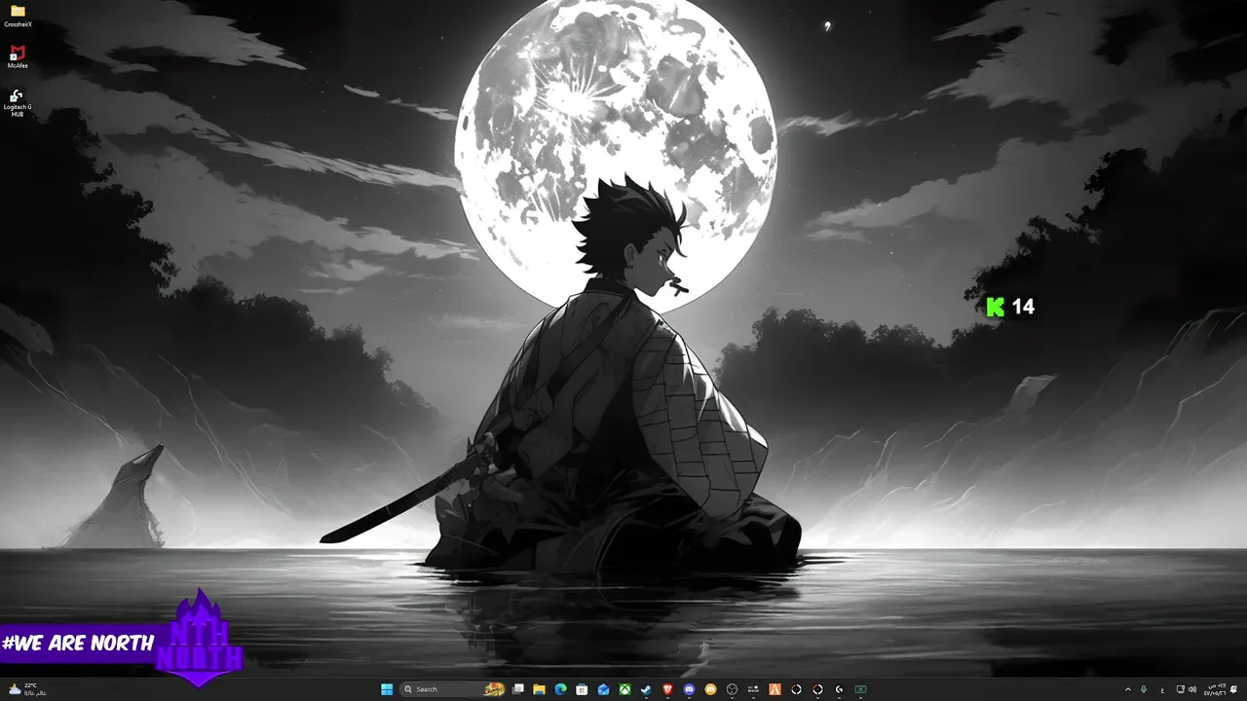Open the Logitech G icon in taskbar

click(x=839, y=689)
